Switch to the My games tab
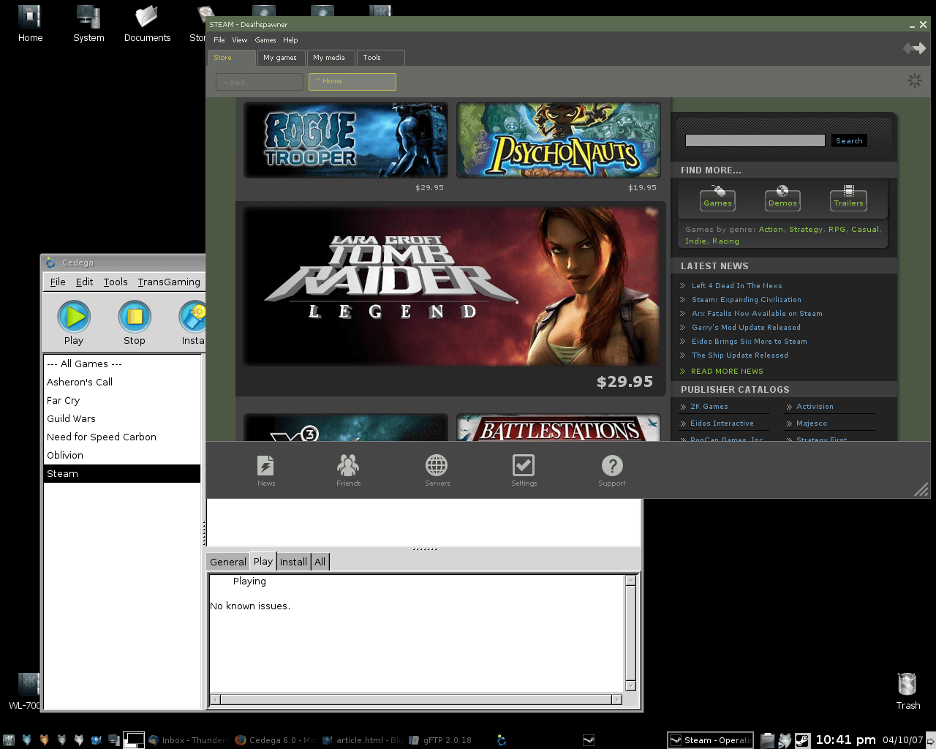 click(281, 58)
